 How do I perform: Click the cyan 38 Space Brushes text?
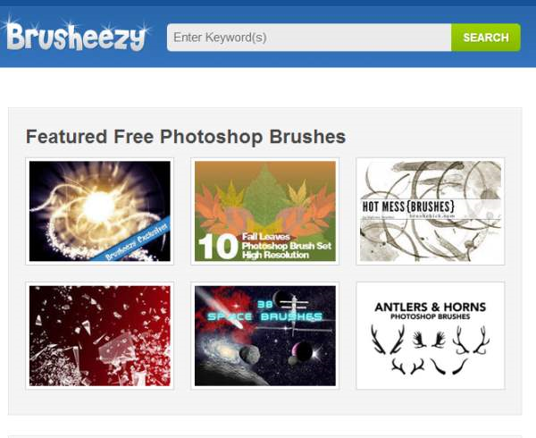(265, 312)
